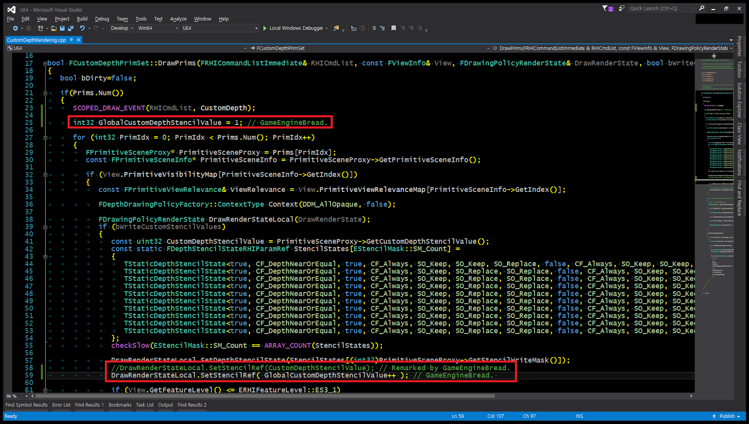The height and width of the screenshot is (424, 749).
Task: Click the Quick Launch magnifier icon
Action: coord(702,8)
